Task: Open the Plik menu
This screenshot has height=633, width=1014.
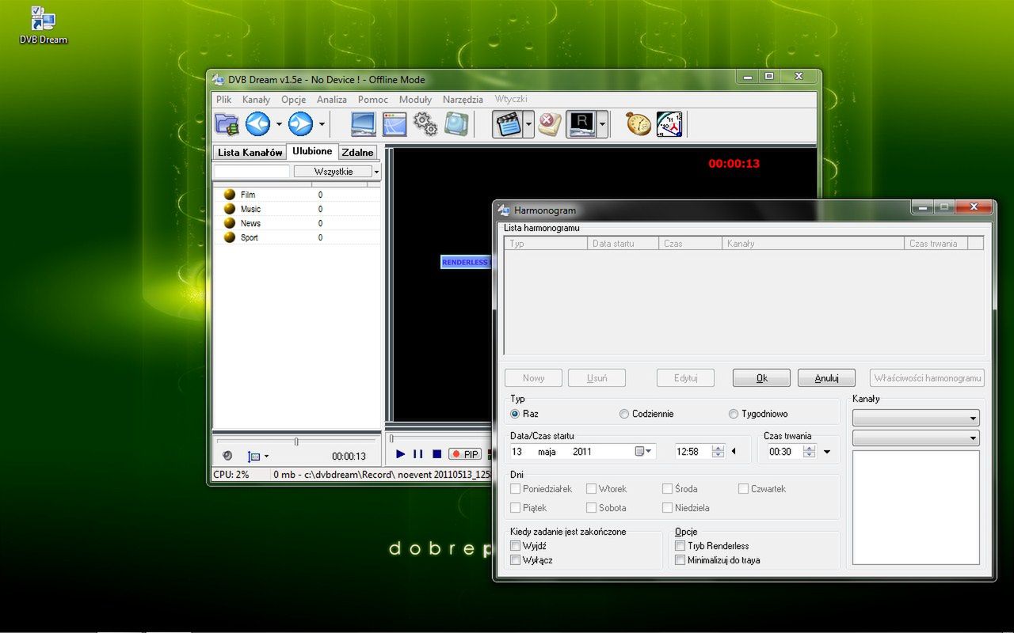Action: 224,100
